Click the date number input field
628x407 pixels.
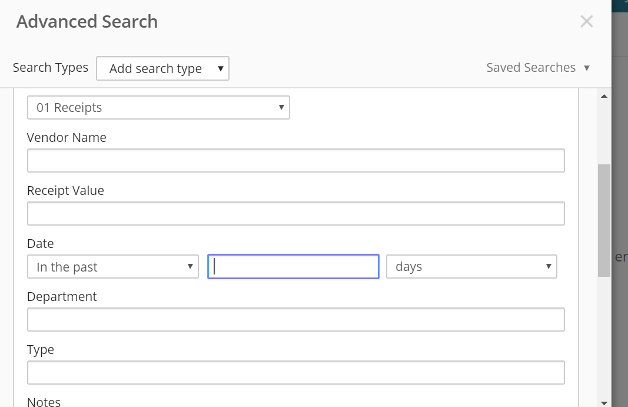click(x=293, y=267)
